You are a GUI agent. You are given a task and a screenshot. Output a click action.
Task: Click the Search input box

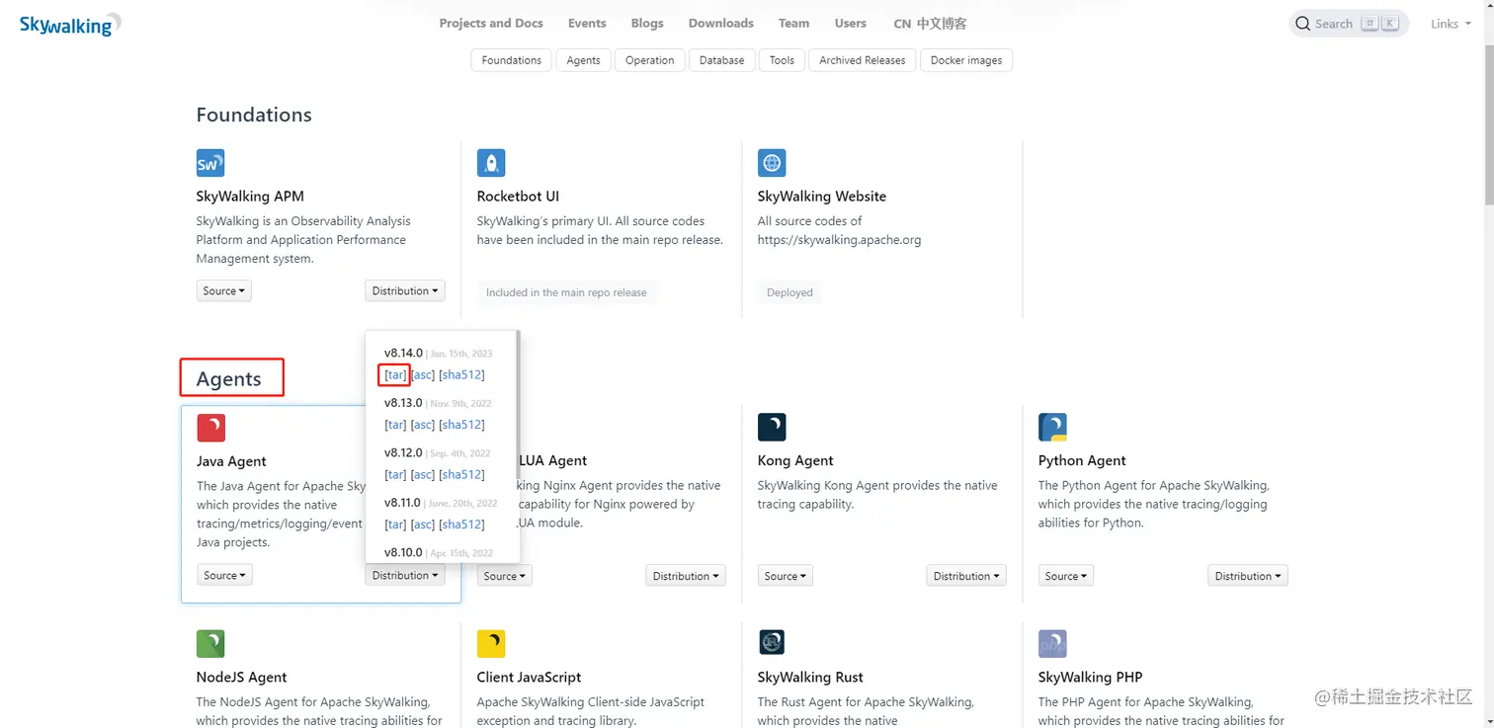click(x=1349, y=24)
